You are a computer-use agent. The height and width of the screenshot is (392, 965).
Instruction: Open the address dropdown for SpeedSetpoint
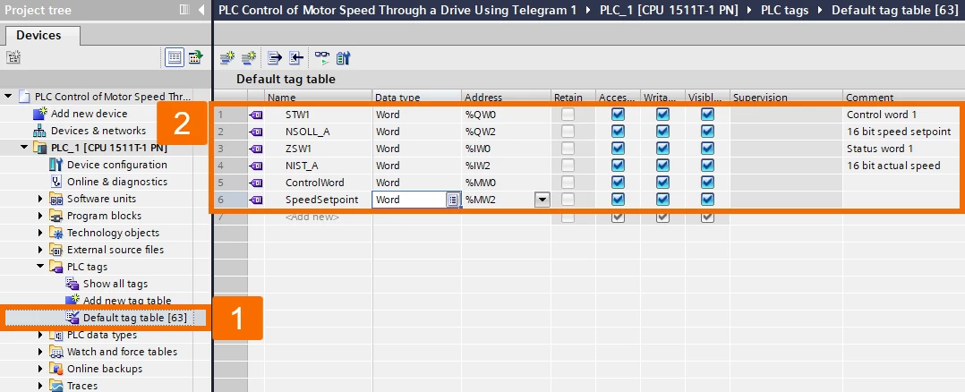tap(542, 200)
